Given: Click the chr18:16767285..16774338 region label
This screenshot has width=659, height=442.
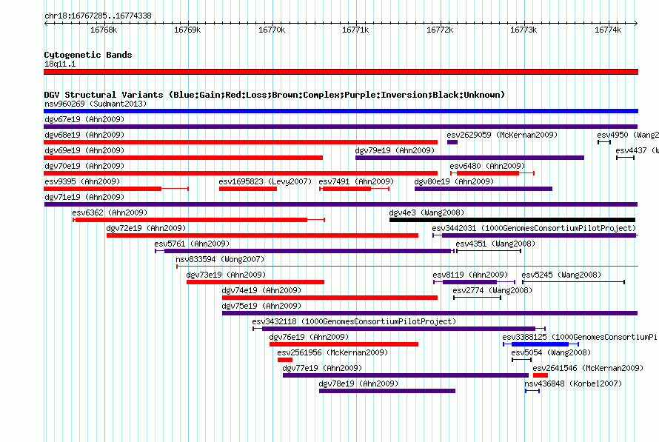Looking at the screenshot, I should click(98, 16).
